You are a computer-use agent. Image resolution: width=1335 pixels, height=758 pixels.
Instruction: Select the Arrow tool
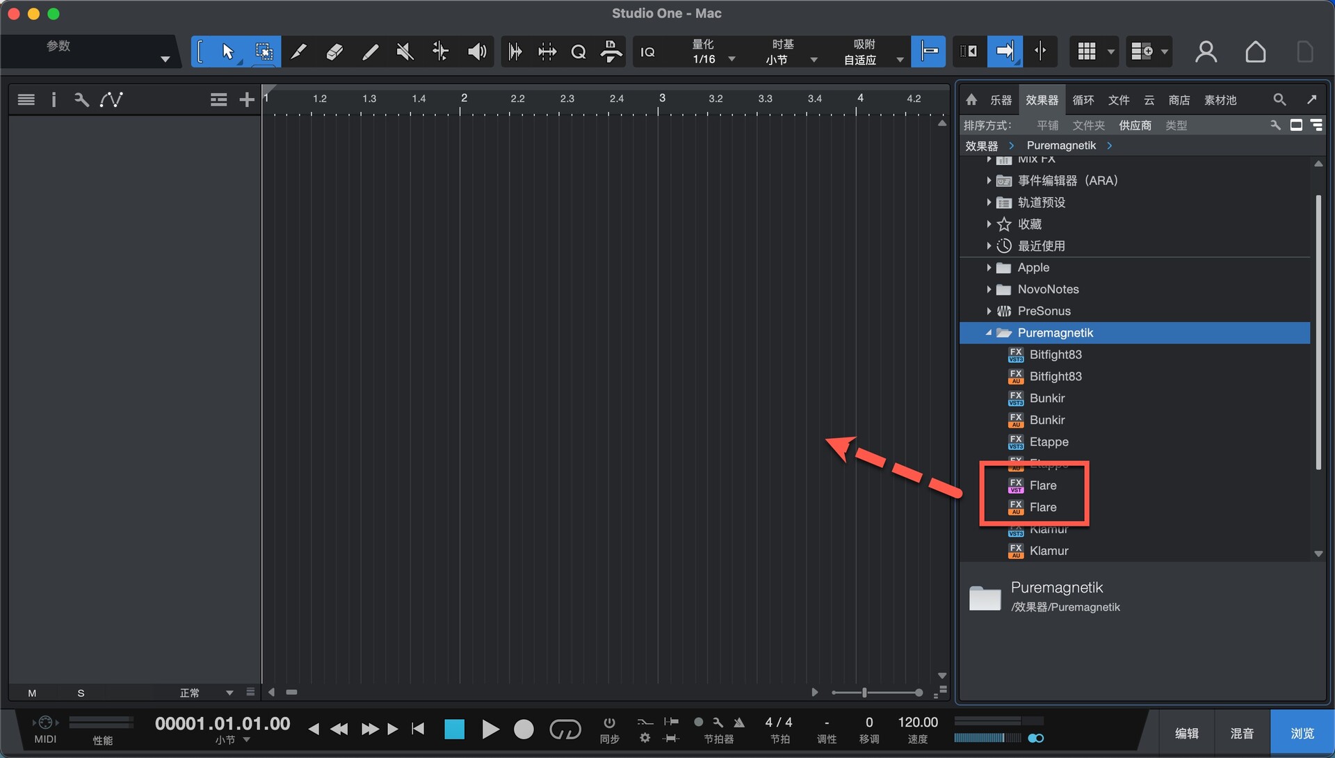(227, 51)
